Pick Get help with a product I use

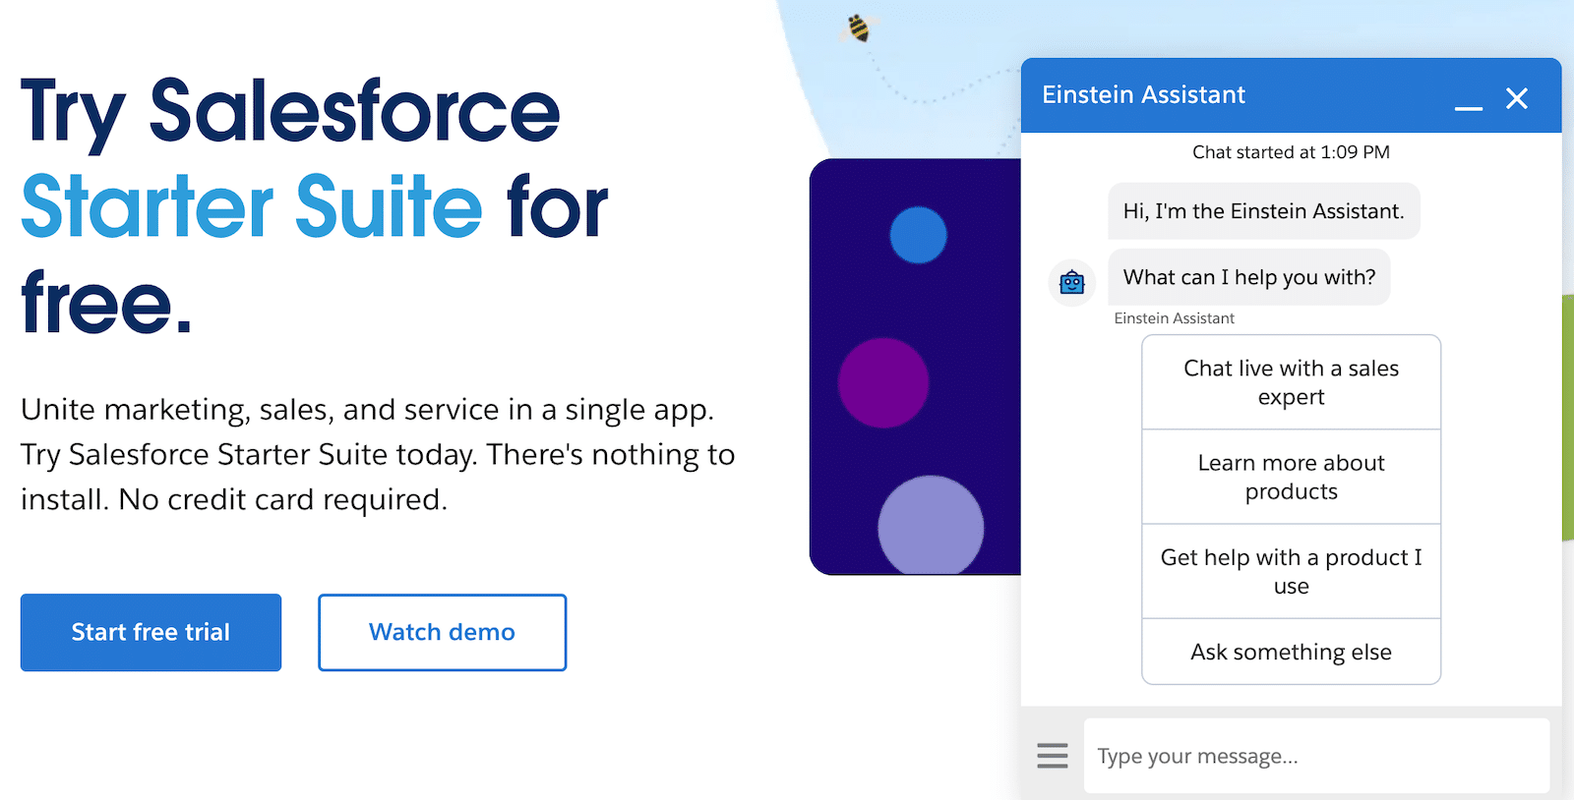point(1291,571)
